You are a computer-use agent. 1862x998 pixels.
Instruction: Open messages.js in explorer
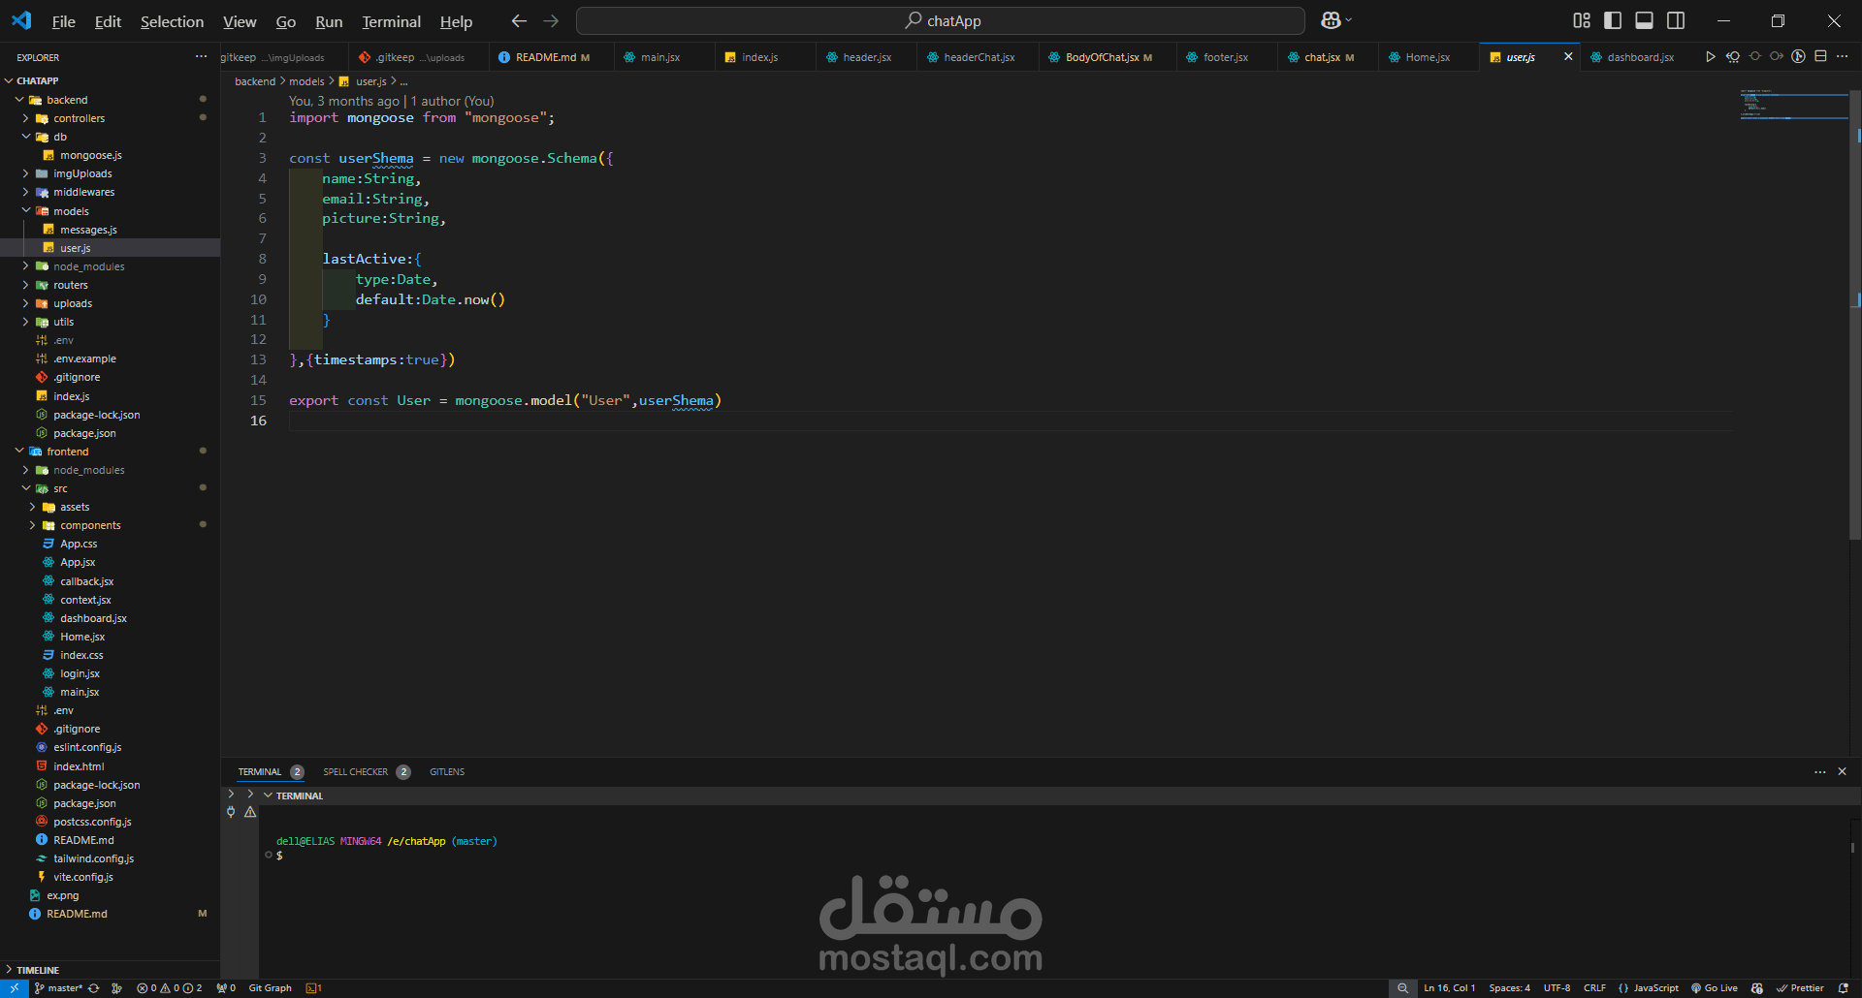(x=111, y=230)
